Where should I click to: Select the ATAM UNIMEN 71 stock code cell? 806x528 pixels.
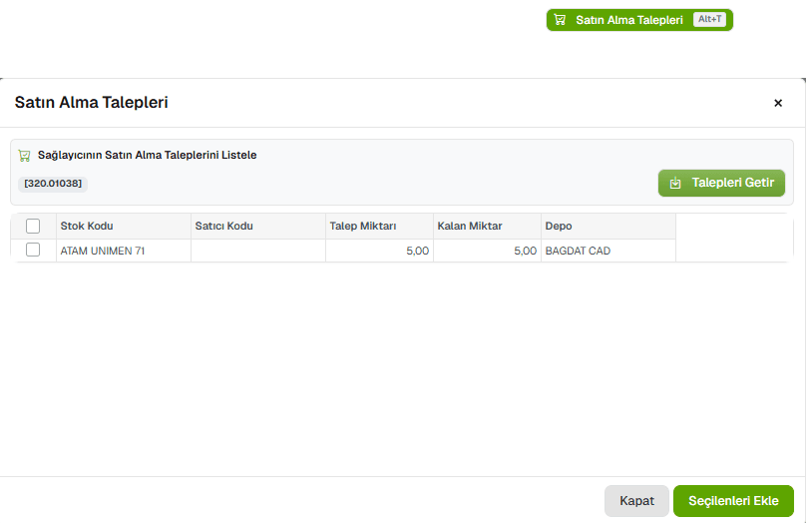(x=103, y=252)
